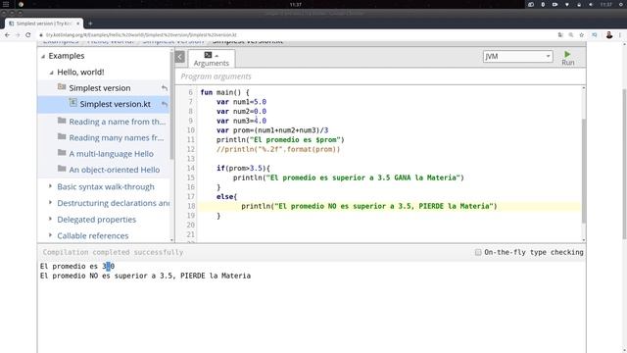Click line number 14 in gutter
The width and height of the screenshot is (627, 353).
pyautogui.click(x=190, y=168)
